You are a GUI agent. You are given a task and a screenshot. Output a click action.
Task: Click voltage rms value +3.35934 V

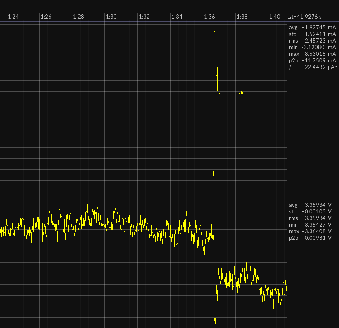pyautogui.click(x=316, y=218)
